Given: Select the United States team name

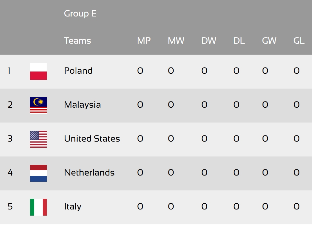Looking at the screenshot, I should 92,138.
